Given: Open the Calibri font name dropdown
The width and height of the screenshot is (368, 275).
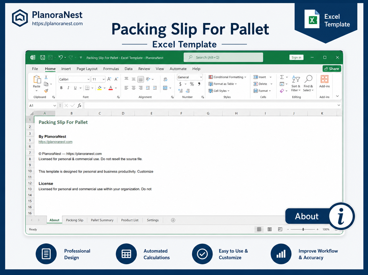Looking at the screenshot, I should pyautogui.click(x=89, y=79).
